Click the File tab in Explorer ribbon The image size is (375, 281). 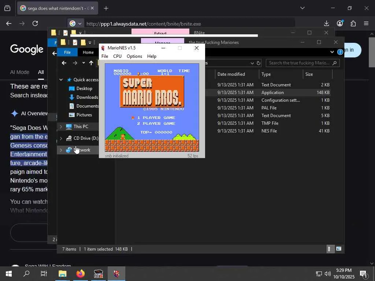click(67, 52)
